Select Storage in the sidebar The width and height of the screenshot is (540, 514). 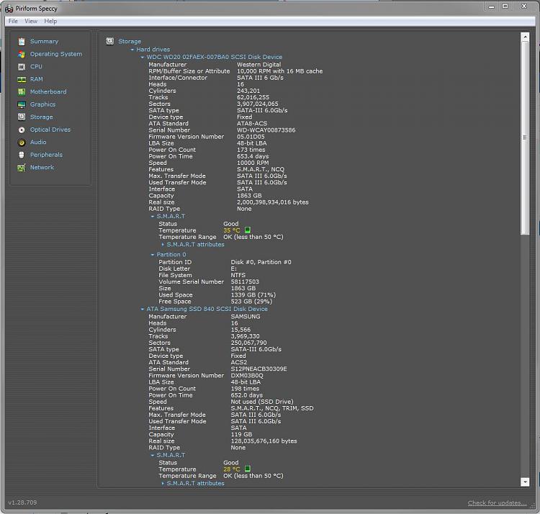tap(41, 117)
